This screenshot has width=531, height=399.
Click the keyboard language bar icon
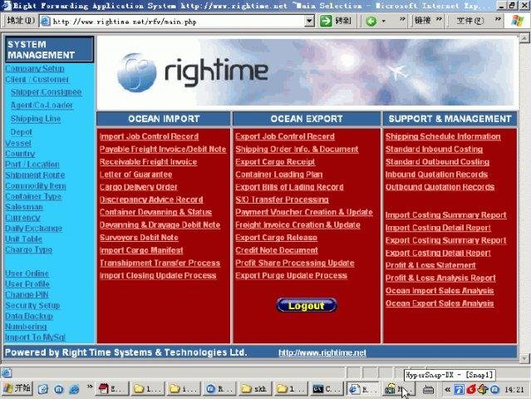[x=429, y=390]
